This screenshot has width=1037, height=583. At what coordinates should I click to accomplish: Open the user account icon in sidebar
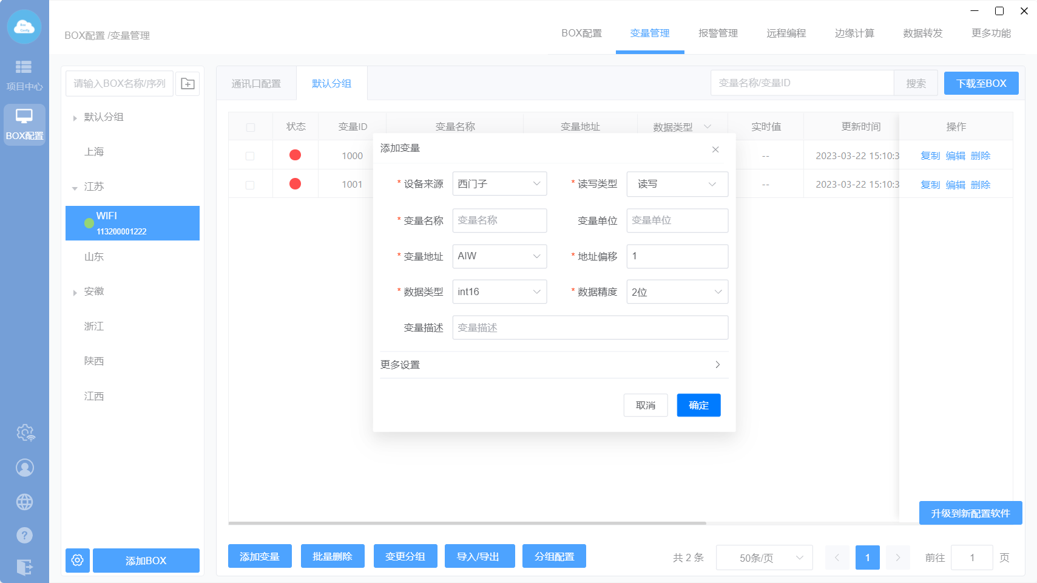click(25, 468)
